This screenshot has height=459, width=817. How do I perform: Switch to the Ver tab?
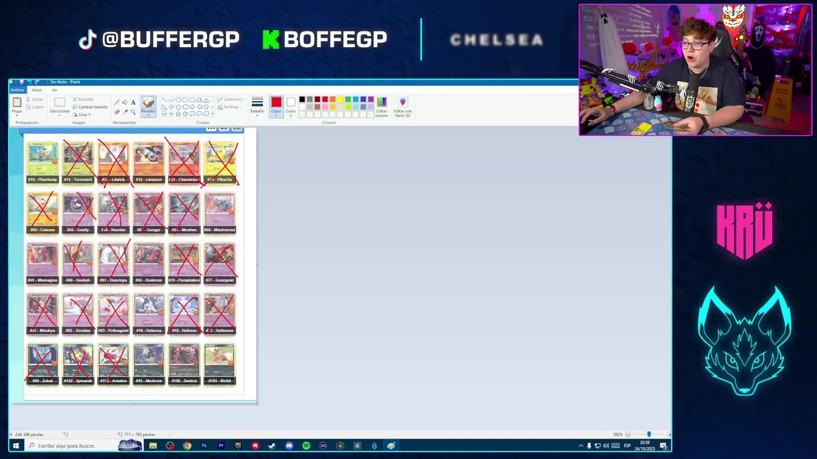54,90
